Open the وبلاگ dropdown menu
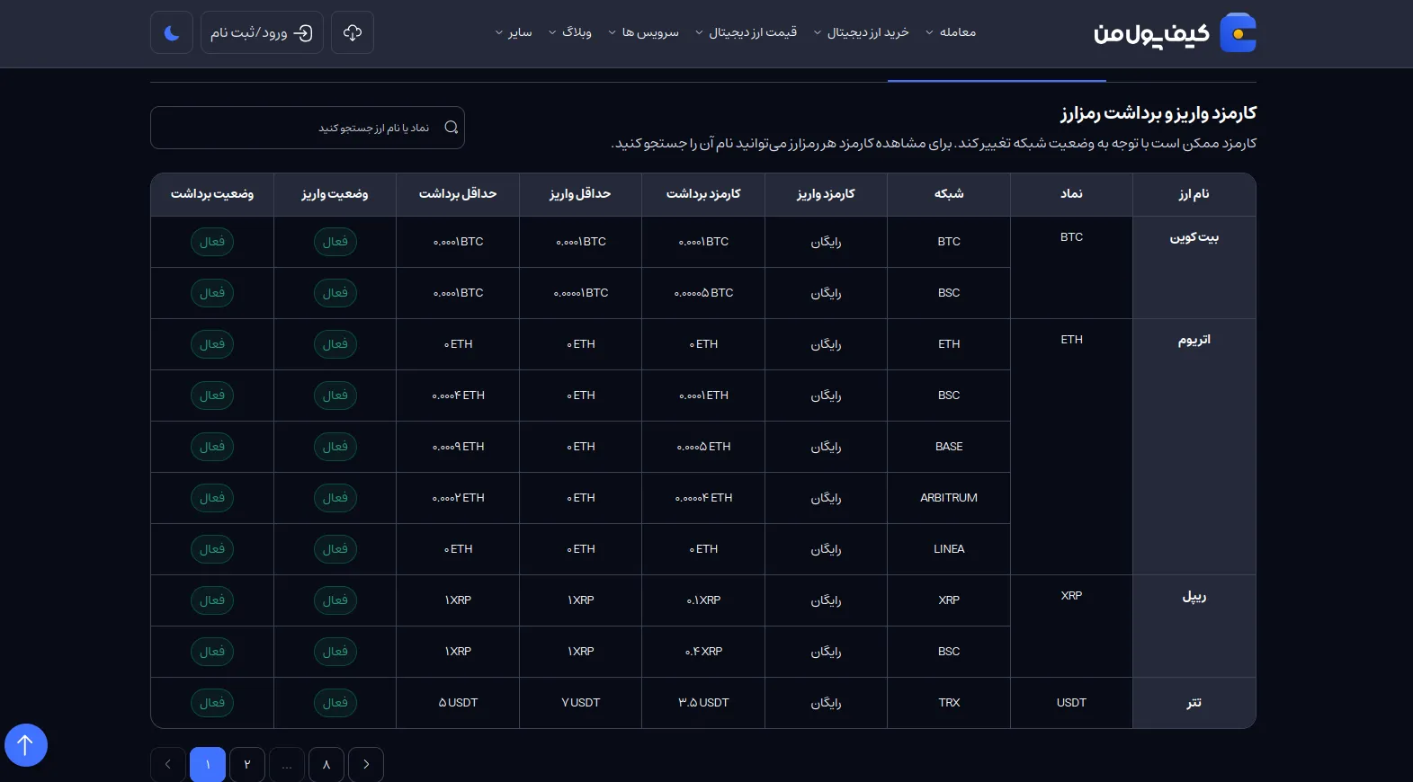1413x782 pixels. (569, 32)
